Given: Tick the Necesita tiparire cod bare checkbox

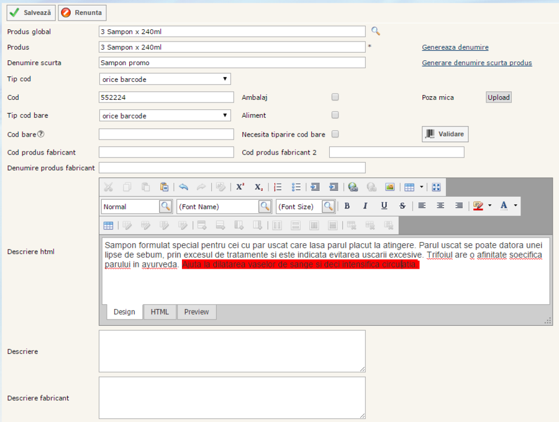Looking at the screenshot, I should pos(335,134).
